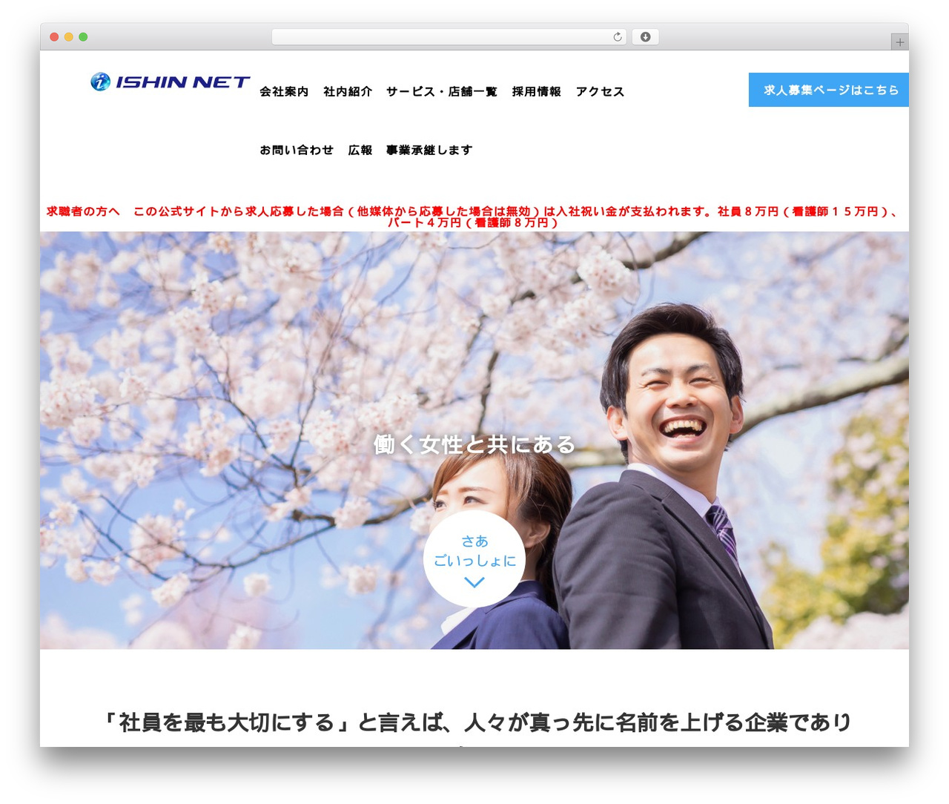
Task: Click the 「社員を最も大切にする」 heading
Action: [x=474, y=722]
